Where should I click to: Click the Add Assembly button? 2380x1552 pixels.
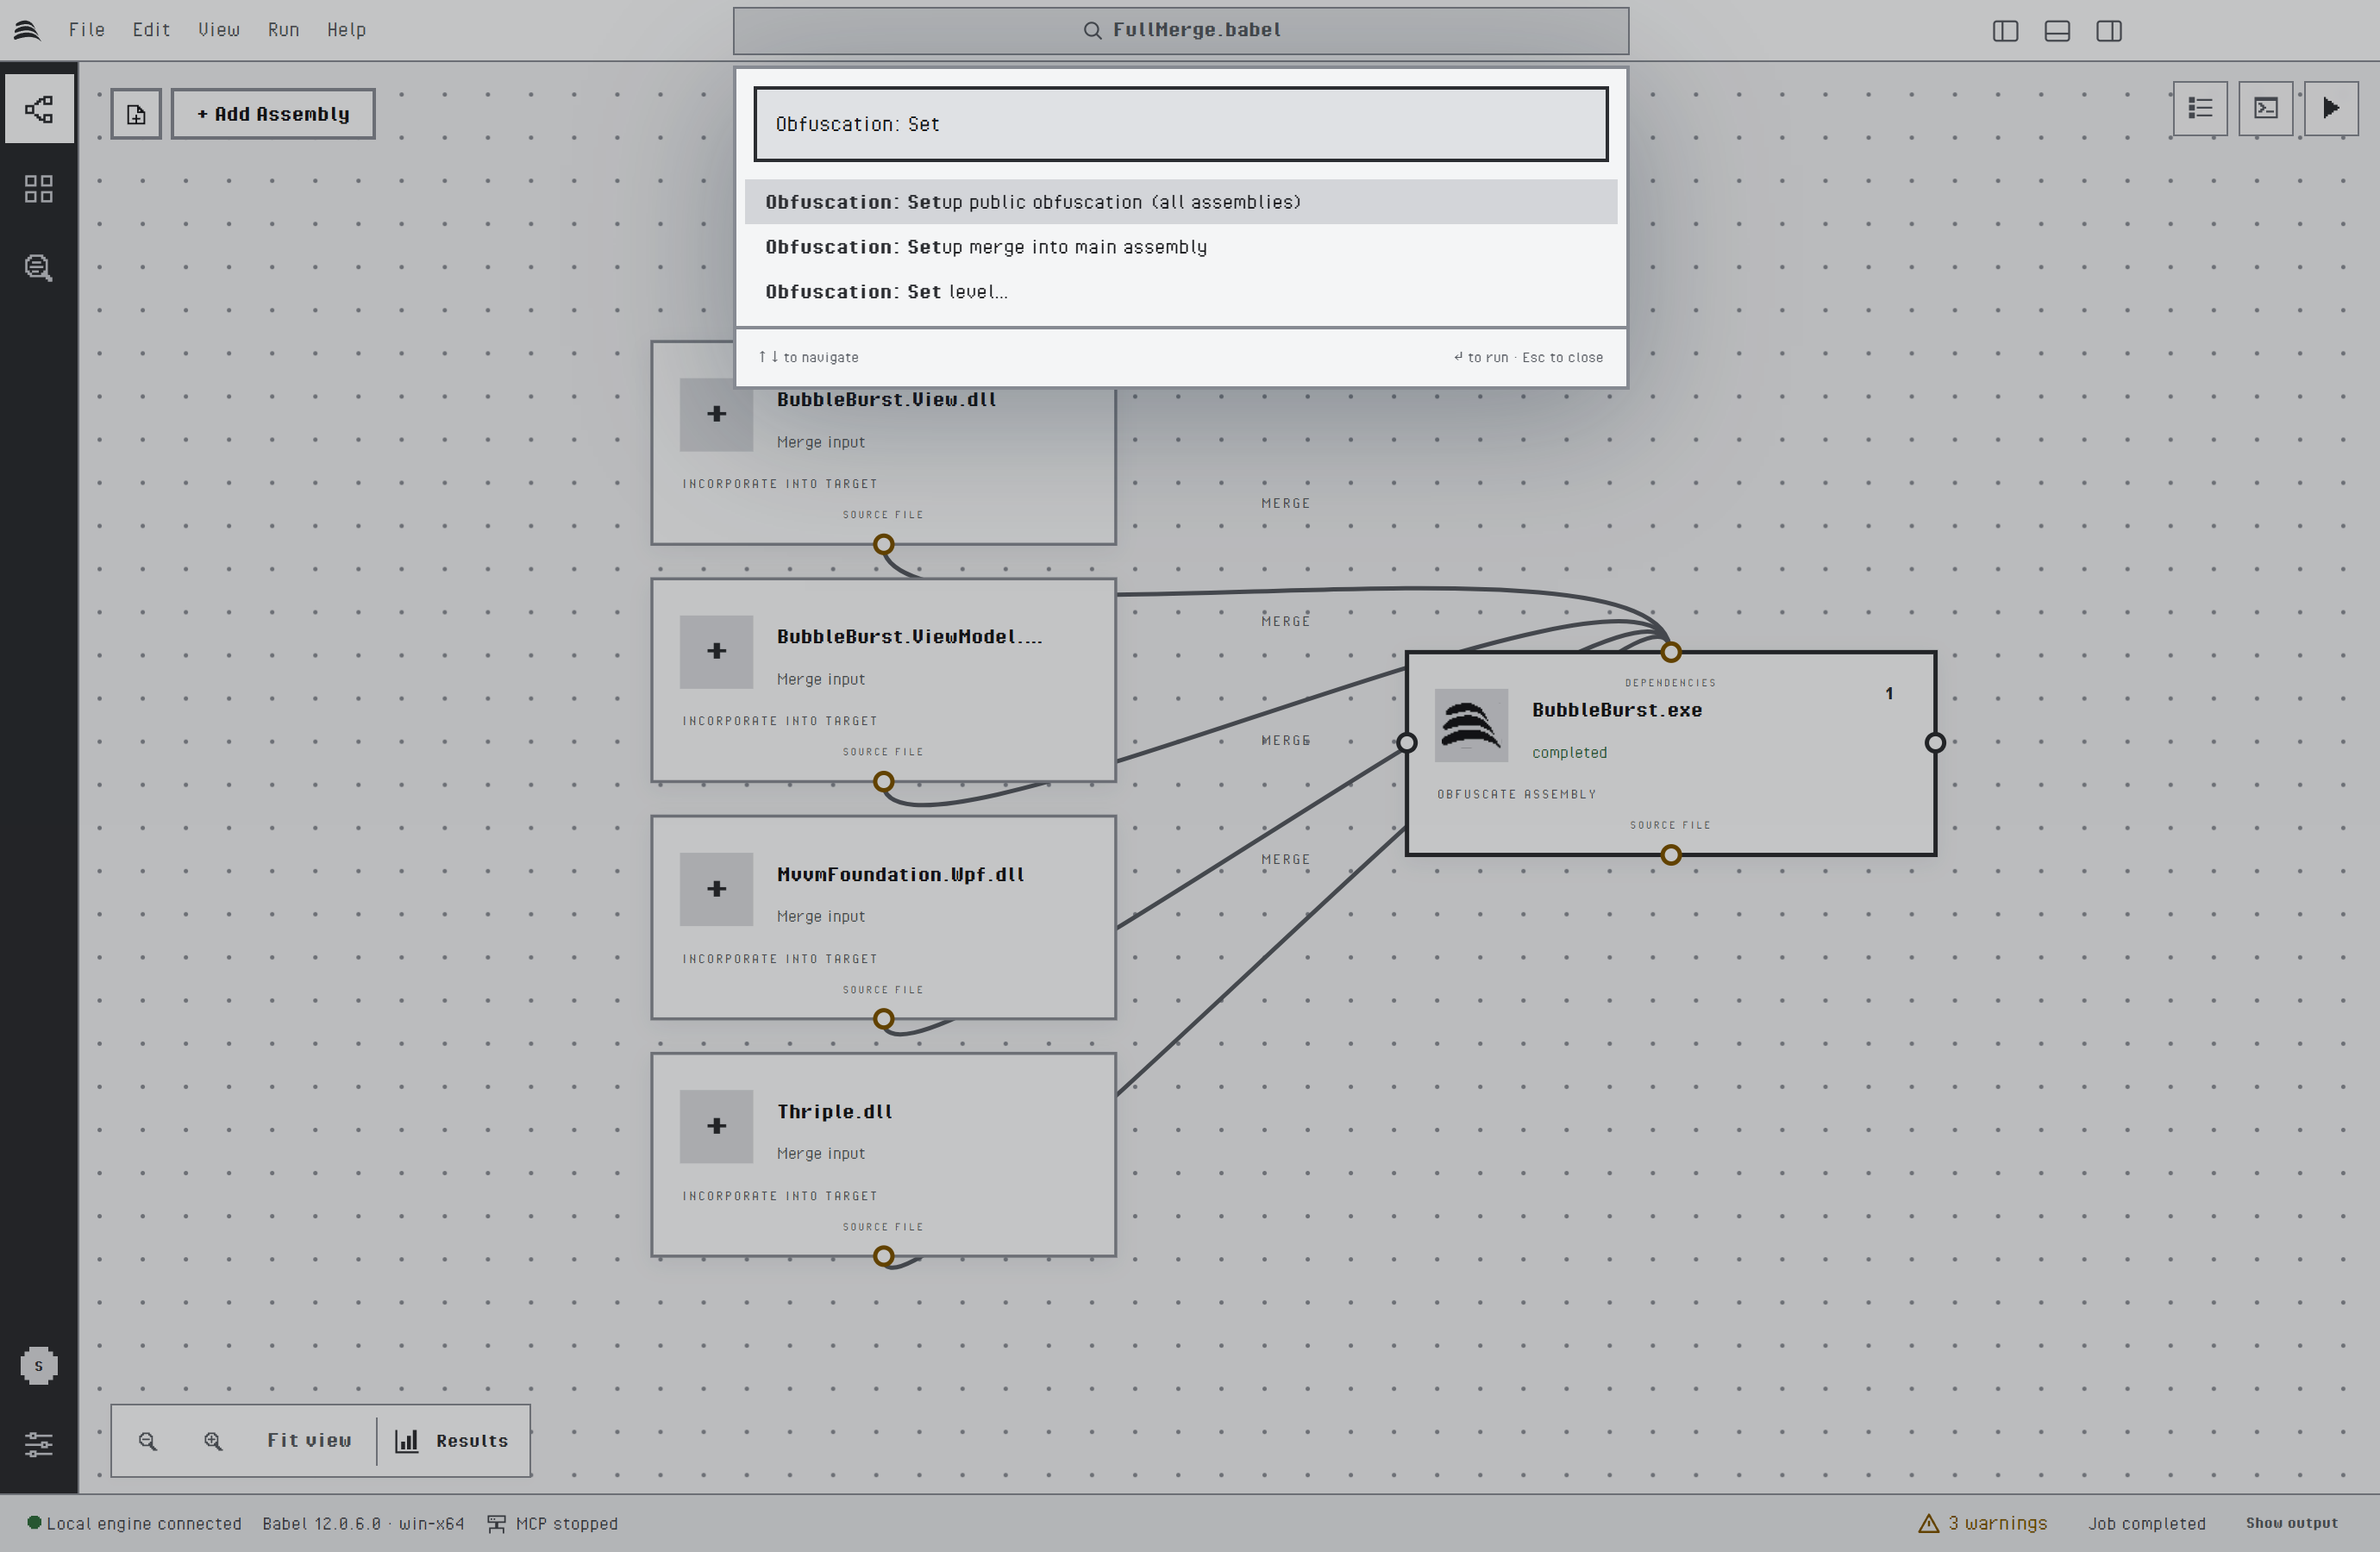pos(273,114)
